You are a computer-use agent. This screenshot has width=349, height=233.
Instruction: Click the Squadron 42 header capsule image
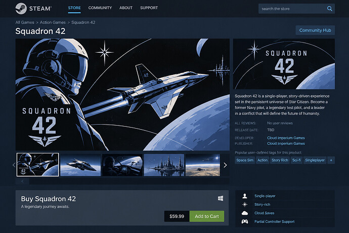(x=284, y=64)
